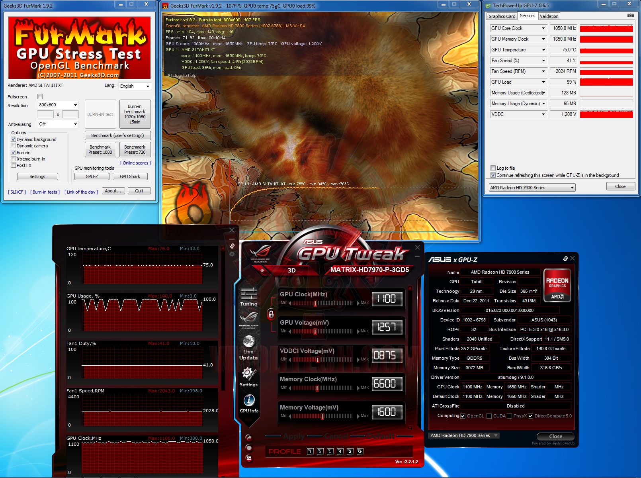Select the 3D tab in GPU Tweak

(291, 270)
